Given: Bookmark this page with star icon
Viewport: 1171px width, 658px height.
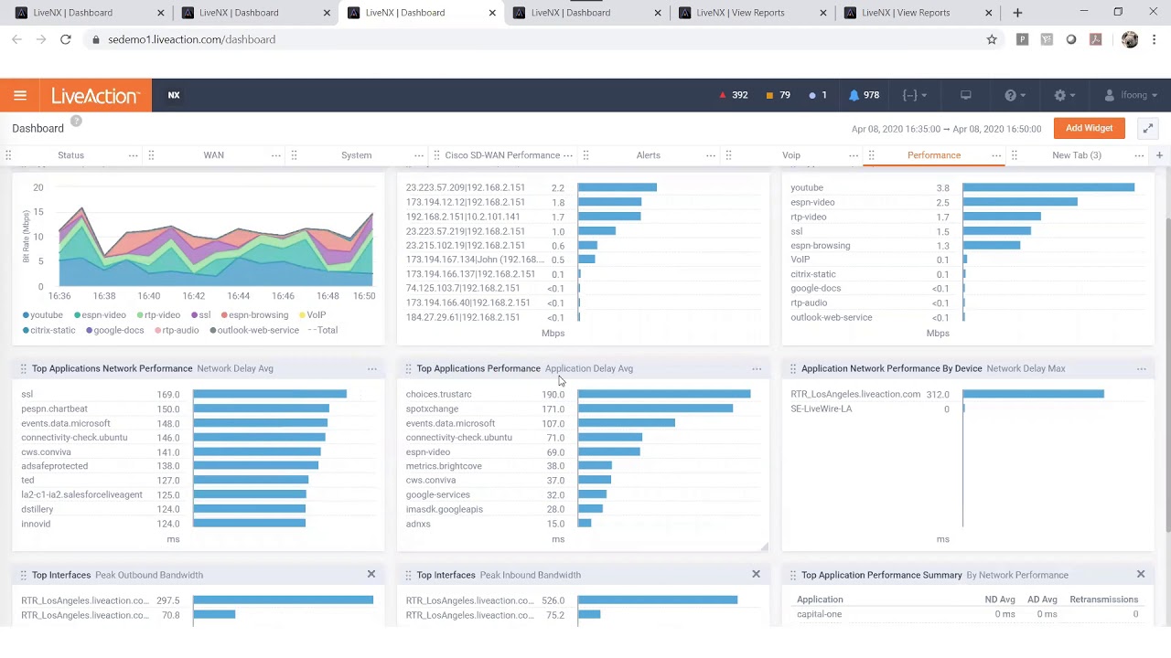Looking at the screenshot, I should 991,39.
